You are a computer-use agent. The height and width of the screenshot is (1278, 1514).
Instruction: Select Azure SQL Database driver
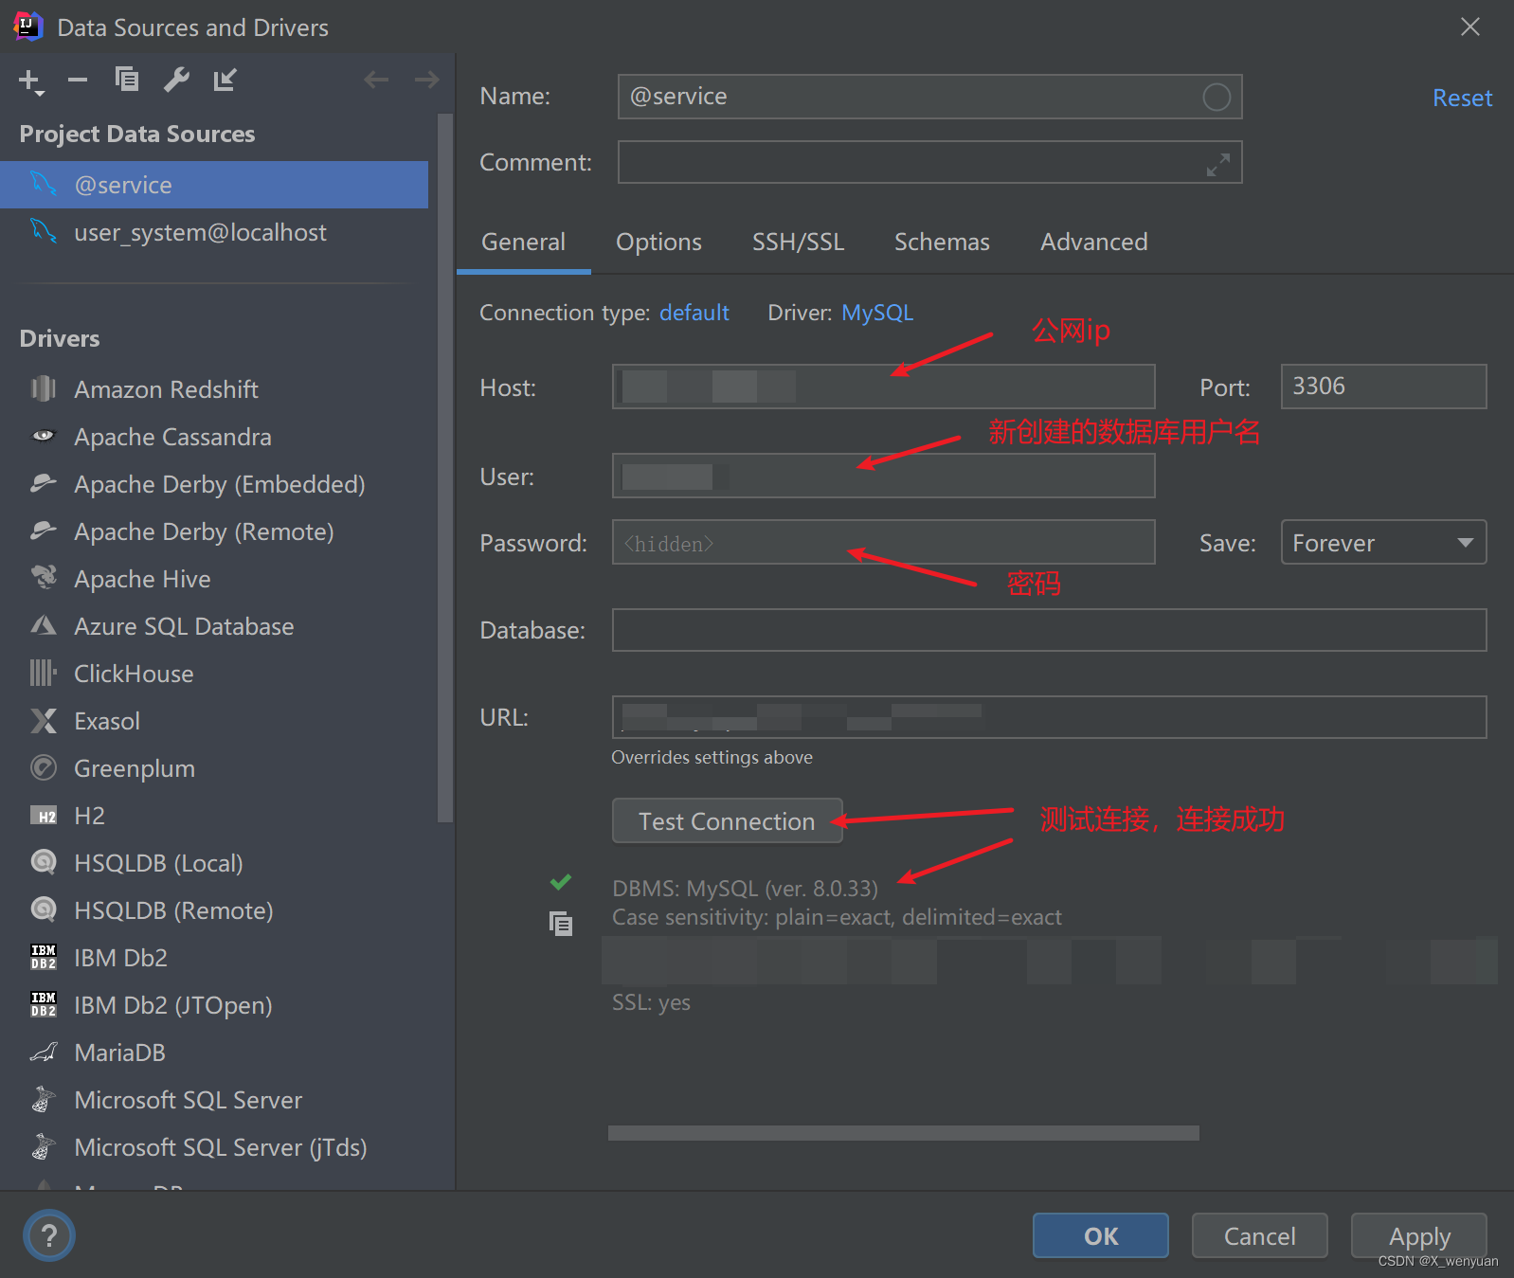coord(214,626)
